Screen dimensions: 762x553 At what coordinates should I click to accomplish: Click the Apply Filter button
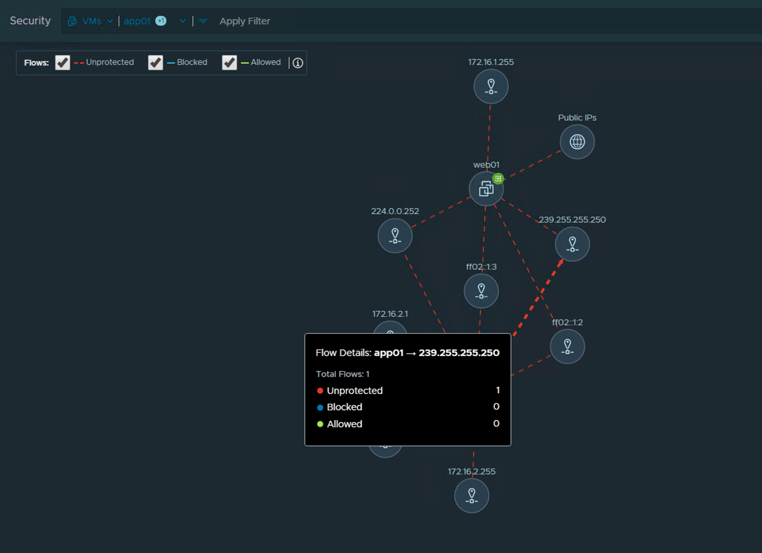click(x=245, y=21)
